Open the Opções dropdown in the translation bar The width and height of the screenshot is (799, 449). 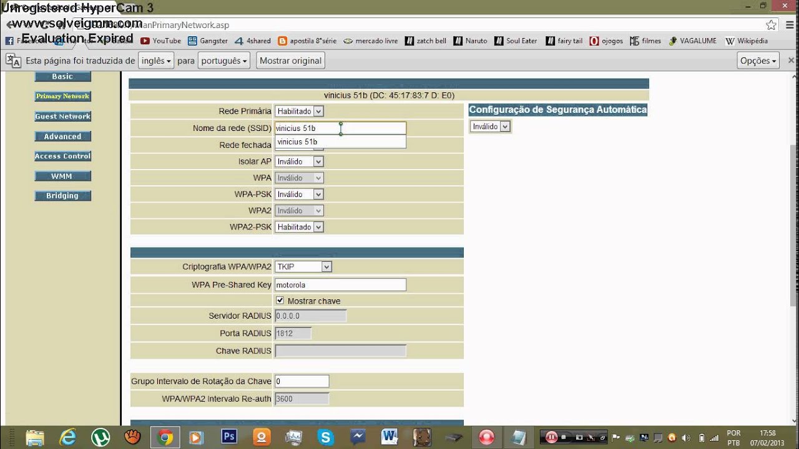(758, 60)
